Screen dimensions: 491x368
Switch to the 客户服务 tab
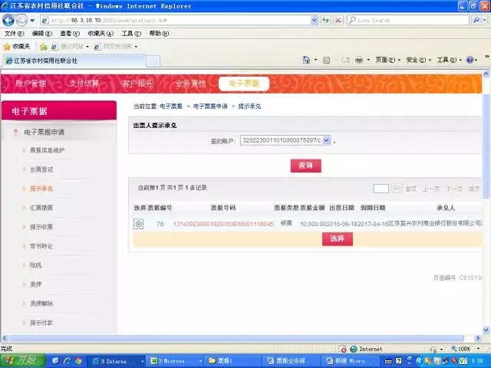point(137,84)
